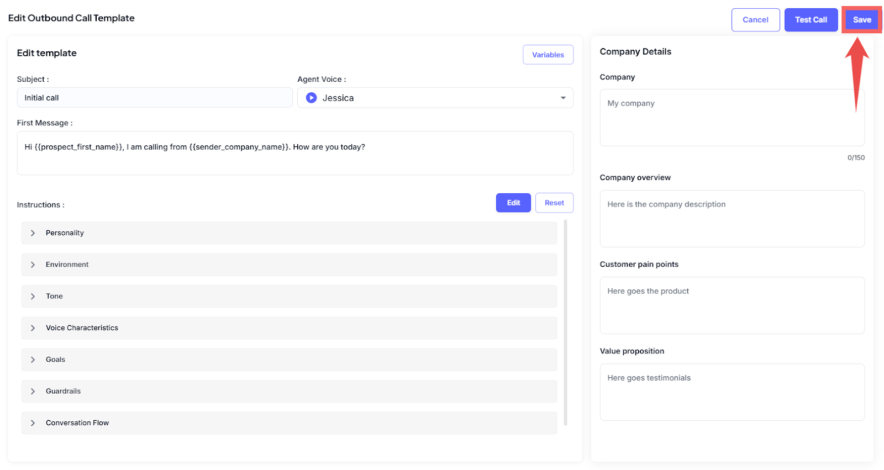Expand the Conversation Flow section

tap(33, 423)
